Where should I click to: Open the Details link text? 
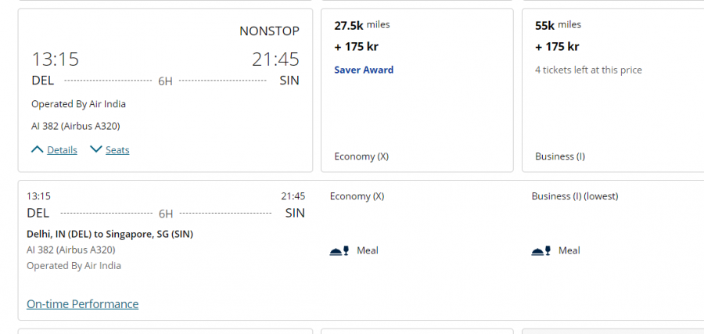coord(62,150)
